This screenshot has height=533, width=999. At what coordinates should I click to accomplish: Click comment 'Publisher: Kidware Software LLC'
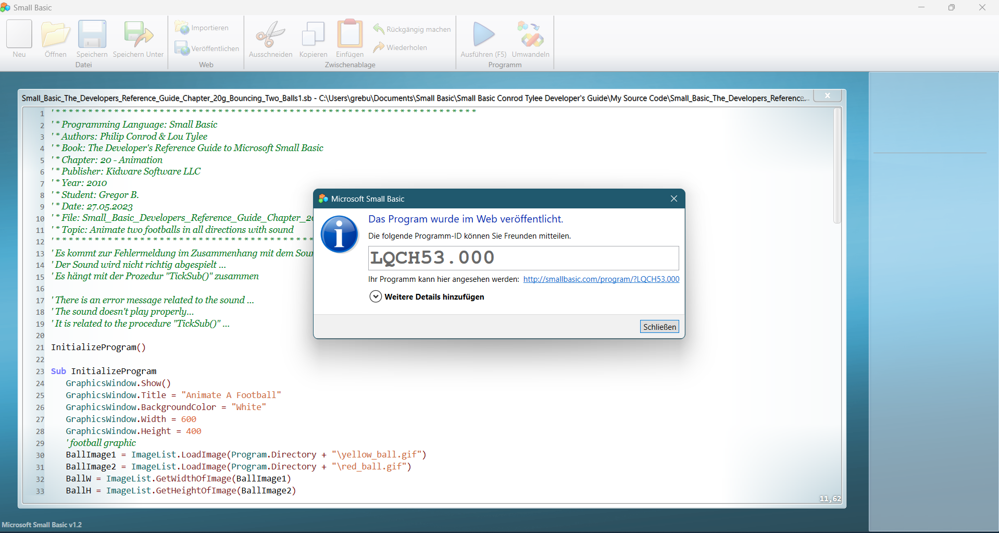(126, 171)
